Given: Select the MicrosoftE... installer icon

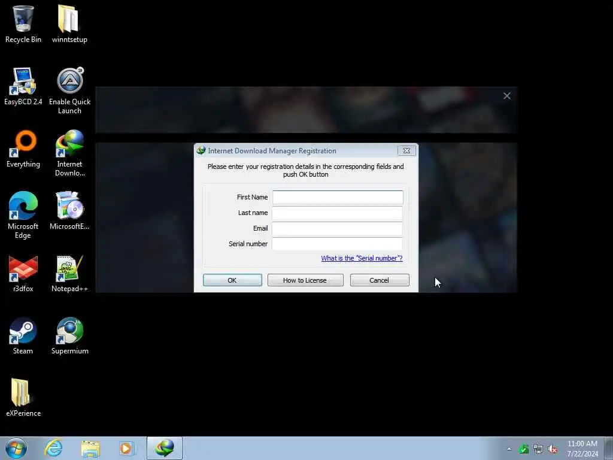Looking at the screenshot, I should tap(69, 210).
